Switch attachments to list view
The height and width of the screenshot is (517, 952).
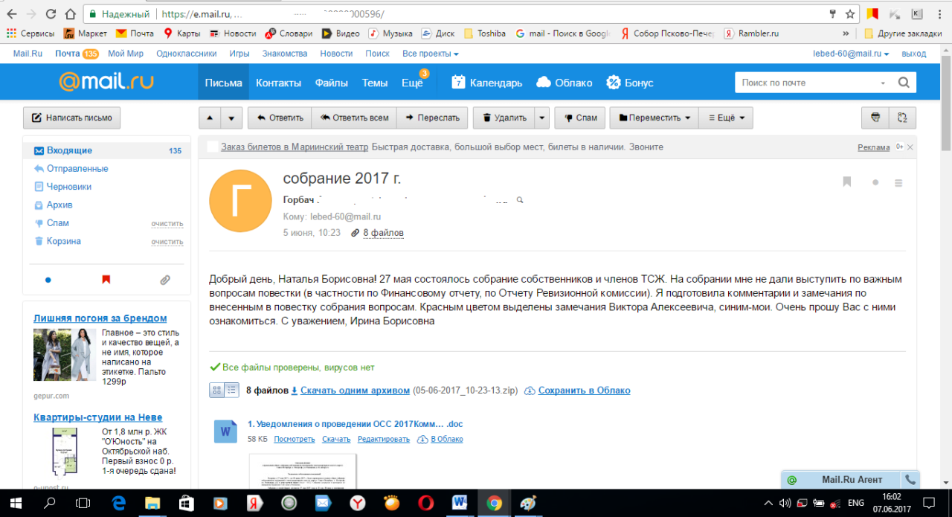(232, 390)
